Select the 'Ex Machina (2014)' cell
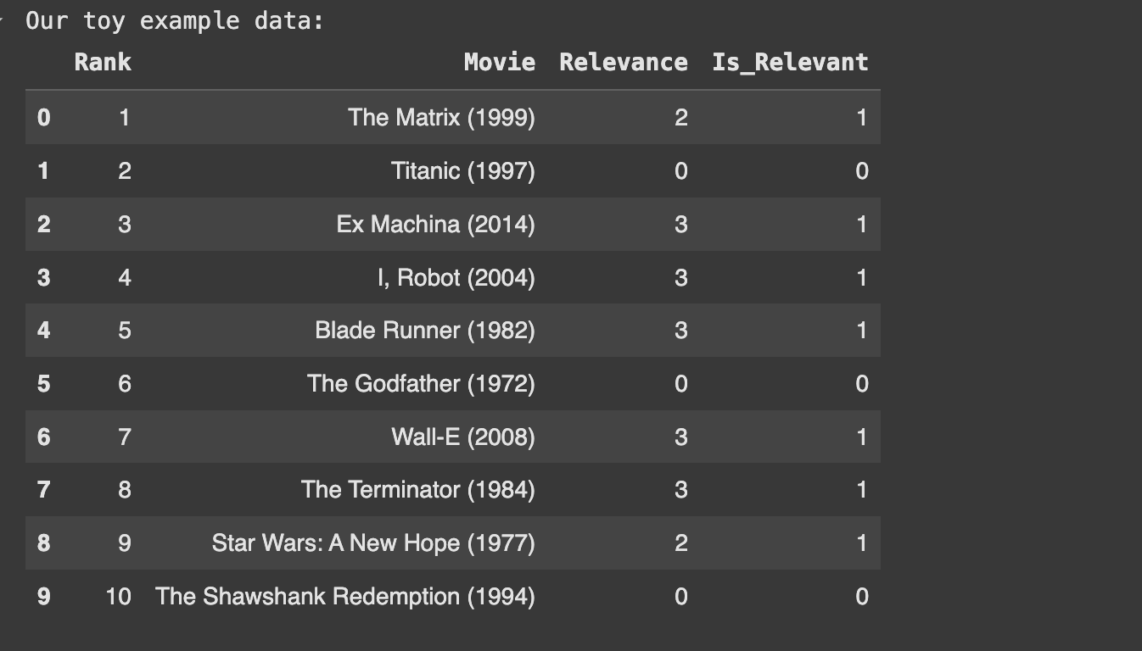Image resolution: width=1142 pixels, height=651 pixels. (x=435, y=224)
